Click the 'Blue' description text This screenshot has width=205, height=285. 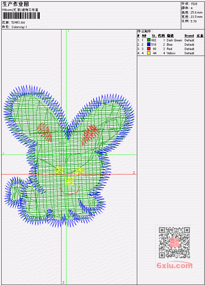(170, 45)
